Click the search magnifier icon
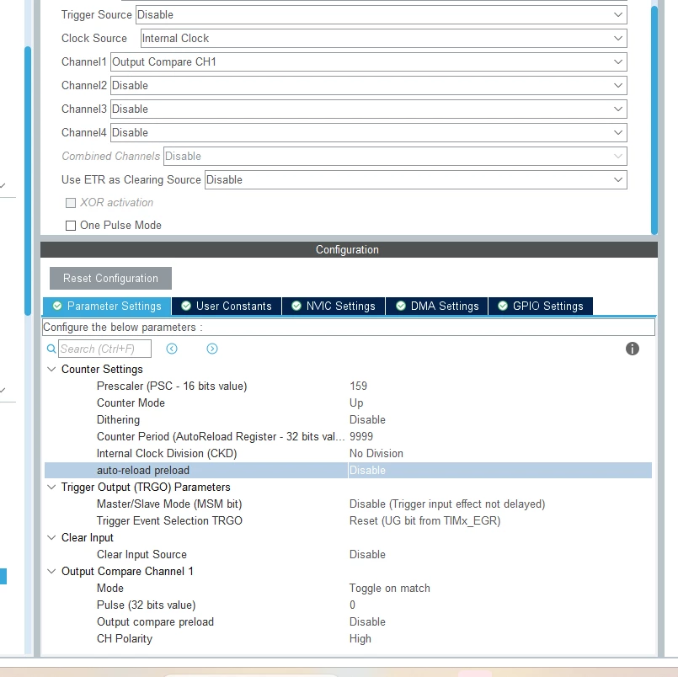This screenshot has height=677, width=678. coord(51,349)
